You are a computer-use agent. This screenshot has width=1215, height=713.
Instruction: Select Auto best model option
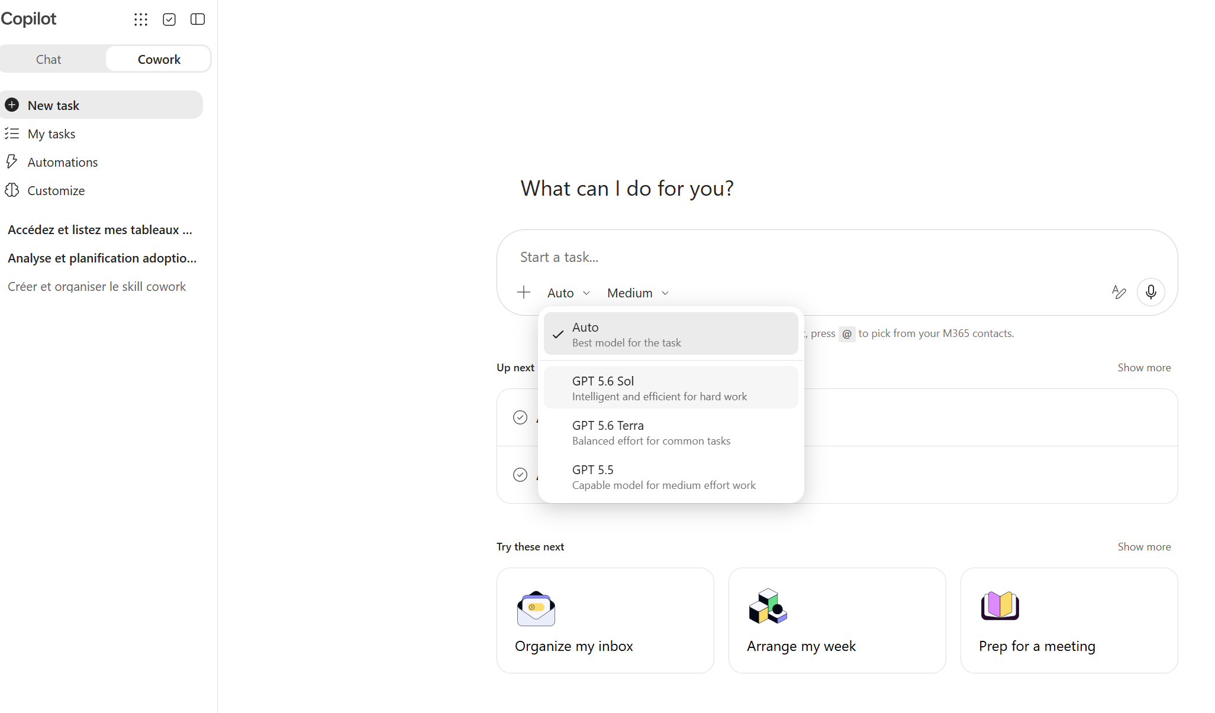pyautogui.click(x=671, y=334)
